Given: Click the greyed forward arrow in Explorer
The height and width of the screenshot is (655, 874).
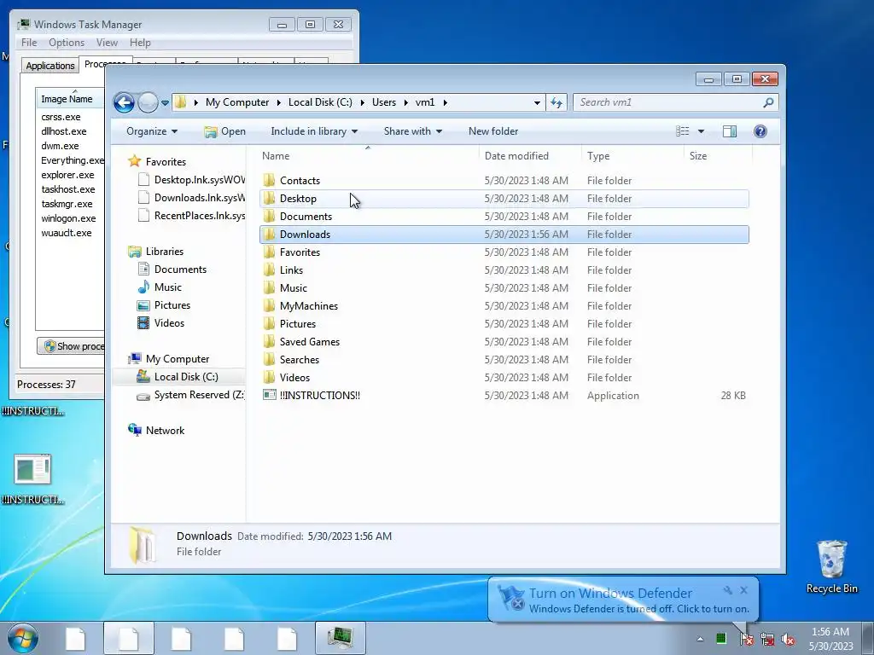Looking at the screenshot, I should 148,102.
